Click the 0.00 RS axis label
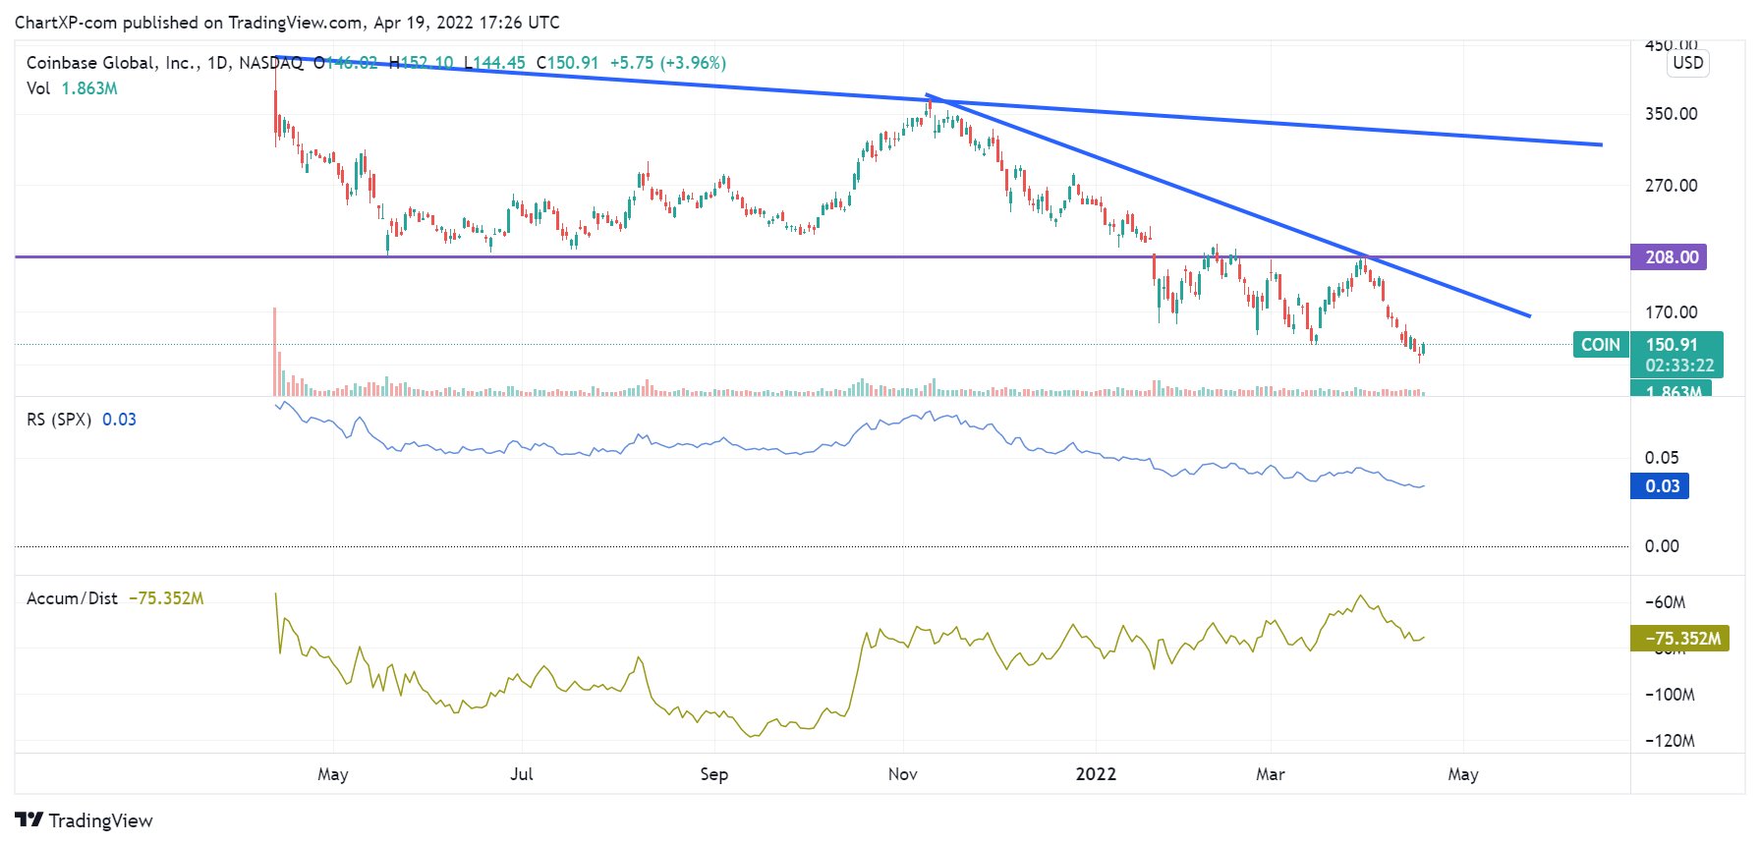Screen dimensions: 1760x846 tap(1662, 546)
